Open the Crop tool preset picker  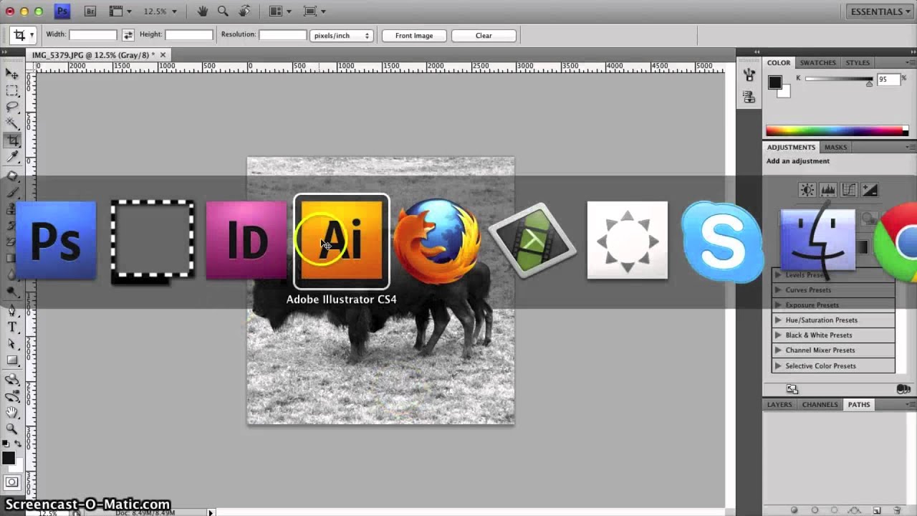[x=22, y=34]
